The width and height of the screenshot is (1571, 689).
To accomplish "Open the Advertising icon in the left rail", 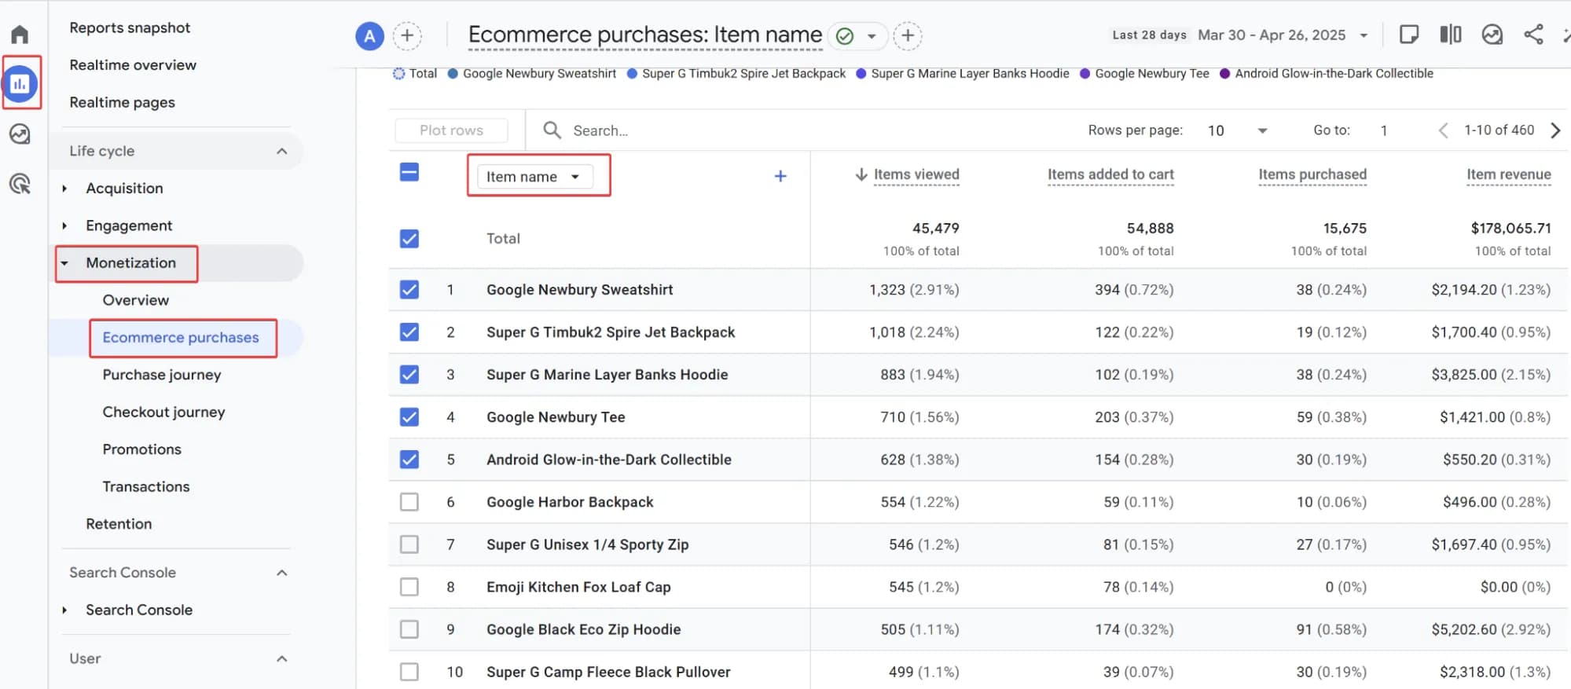I will pos(20,184).
